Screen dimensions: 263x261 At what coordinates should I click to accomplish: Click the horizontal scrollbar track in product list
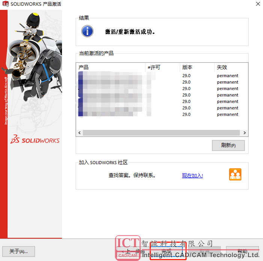pyautogui.click(x=161, y=133)
